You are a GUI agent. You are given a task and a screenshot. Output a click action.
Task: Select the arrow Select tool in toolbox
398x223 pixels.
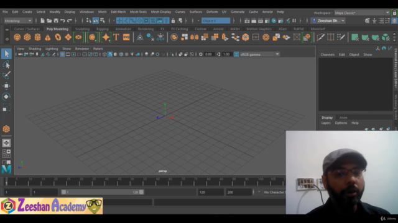click(6, 54)
